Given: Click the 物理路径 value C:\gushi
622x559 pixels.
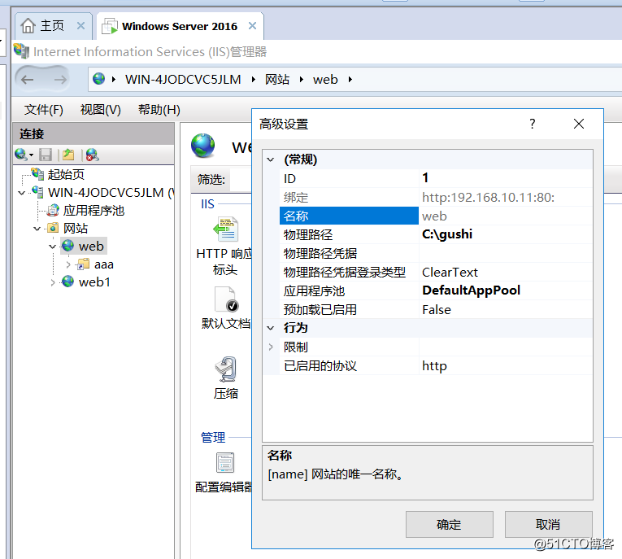Looking at the screenshot, I should (447, 234).
